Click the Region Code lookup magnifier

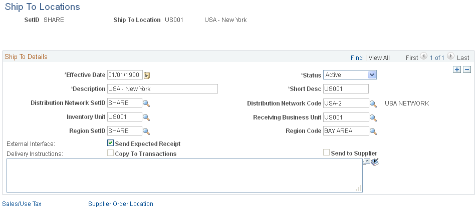pos(373,131)
